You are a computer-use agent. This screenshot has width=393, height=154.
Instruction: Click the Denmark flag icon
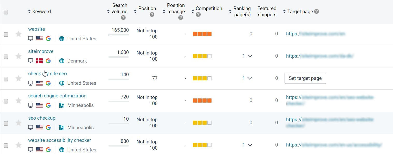point(39,61)
